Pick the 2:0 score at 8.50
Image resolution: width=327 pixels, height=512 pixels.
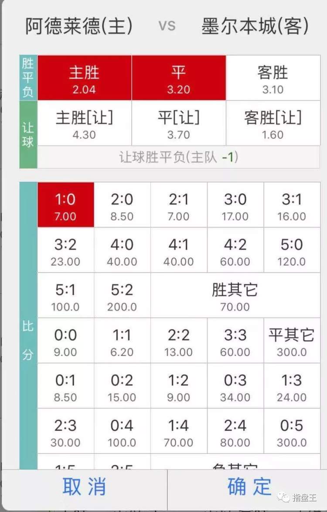coord(122,205)
